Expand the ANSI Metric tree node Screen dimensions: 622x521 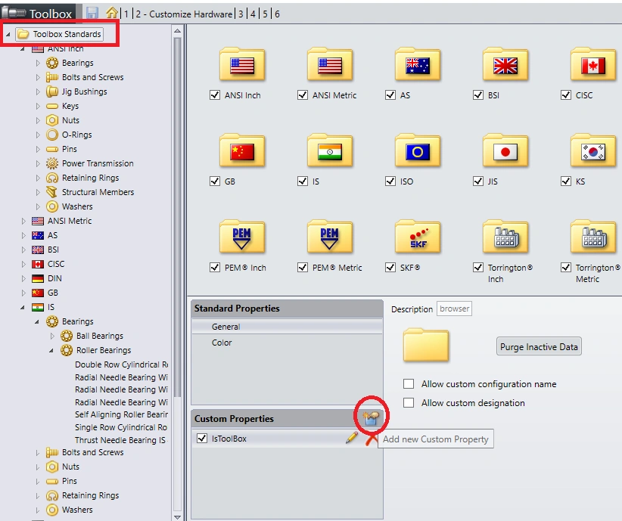(23, 221)
